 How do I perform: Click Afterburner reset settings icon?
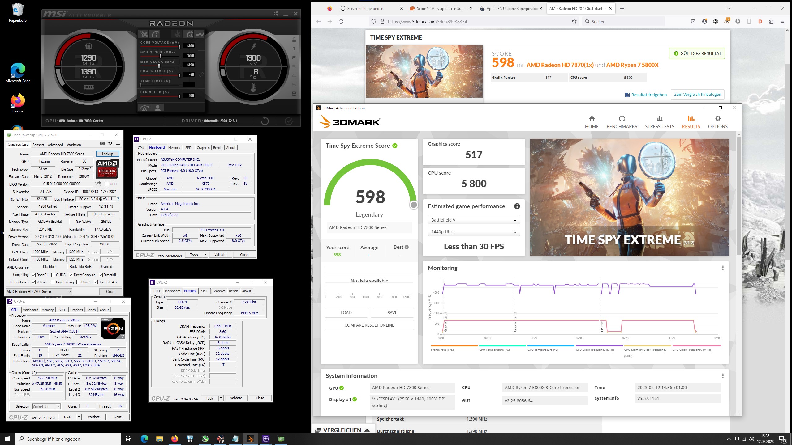tap(265, 121)
